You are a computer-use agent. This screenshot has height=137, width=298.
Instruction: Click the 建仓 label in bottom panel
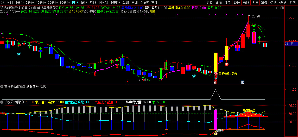point(221,131)
